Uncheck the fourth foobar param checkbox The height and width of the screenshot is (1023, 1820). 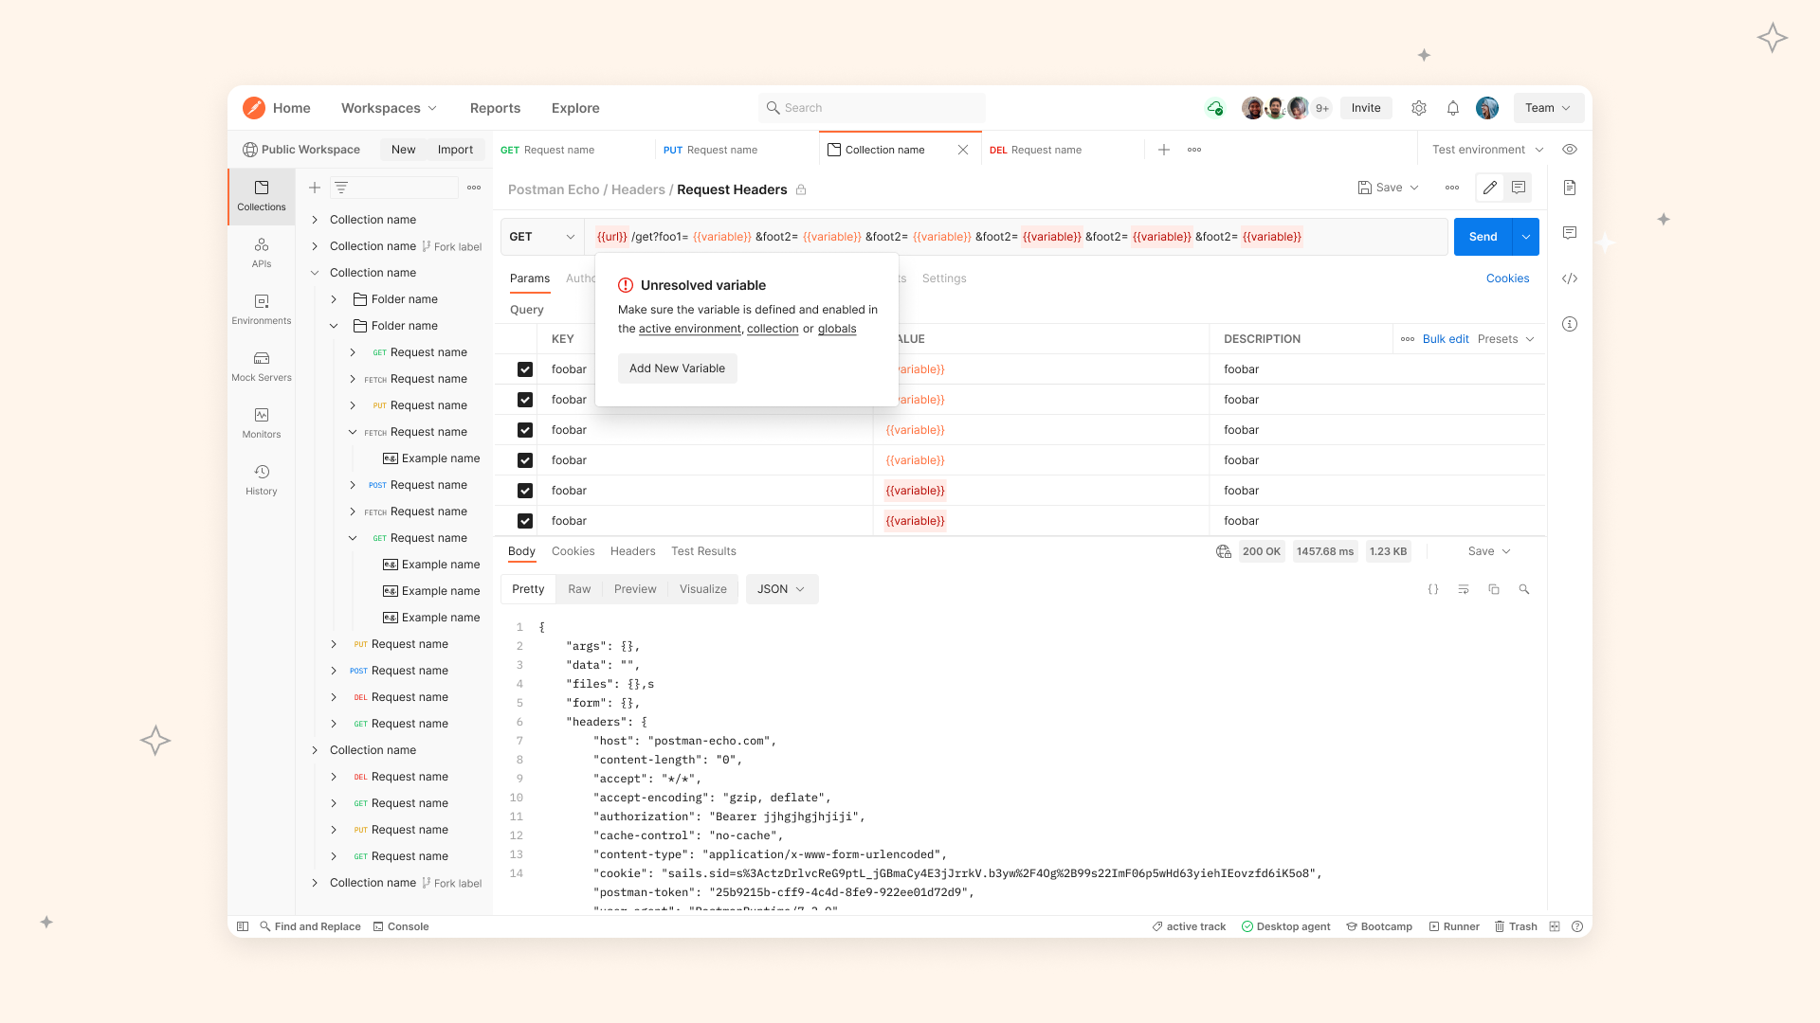525,460
